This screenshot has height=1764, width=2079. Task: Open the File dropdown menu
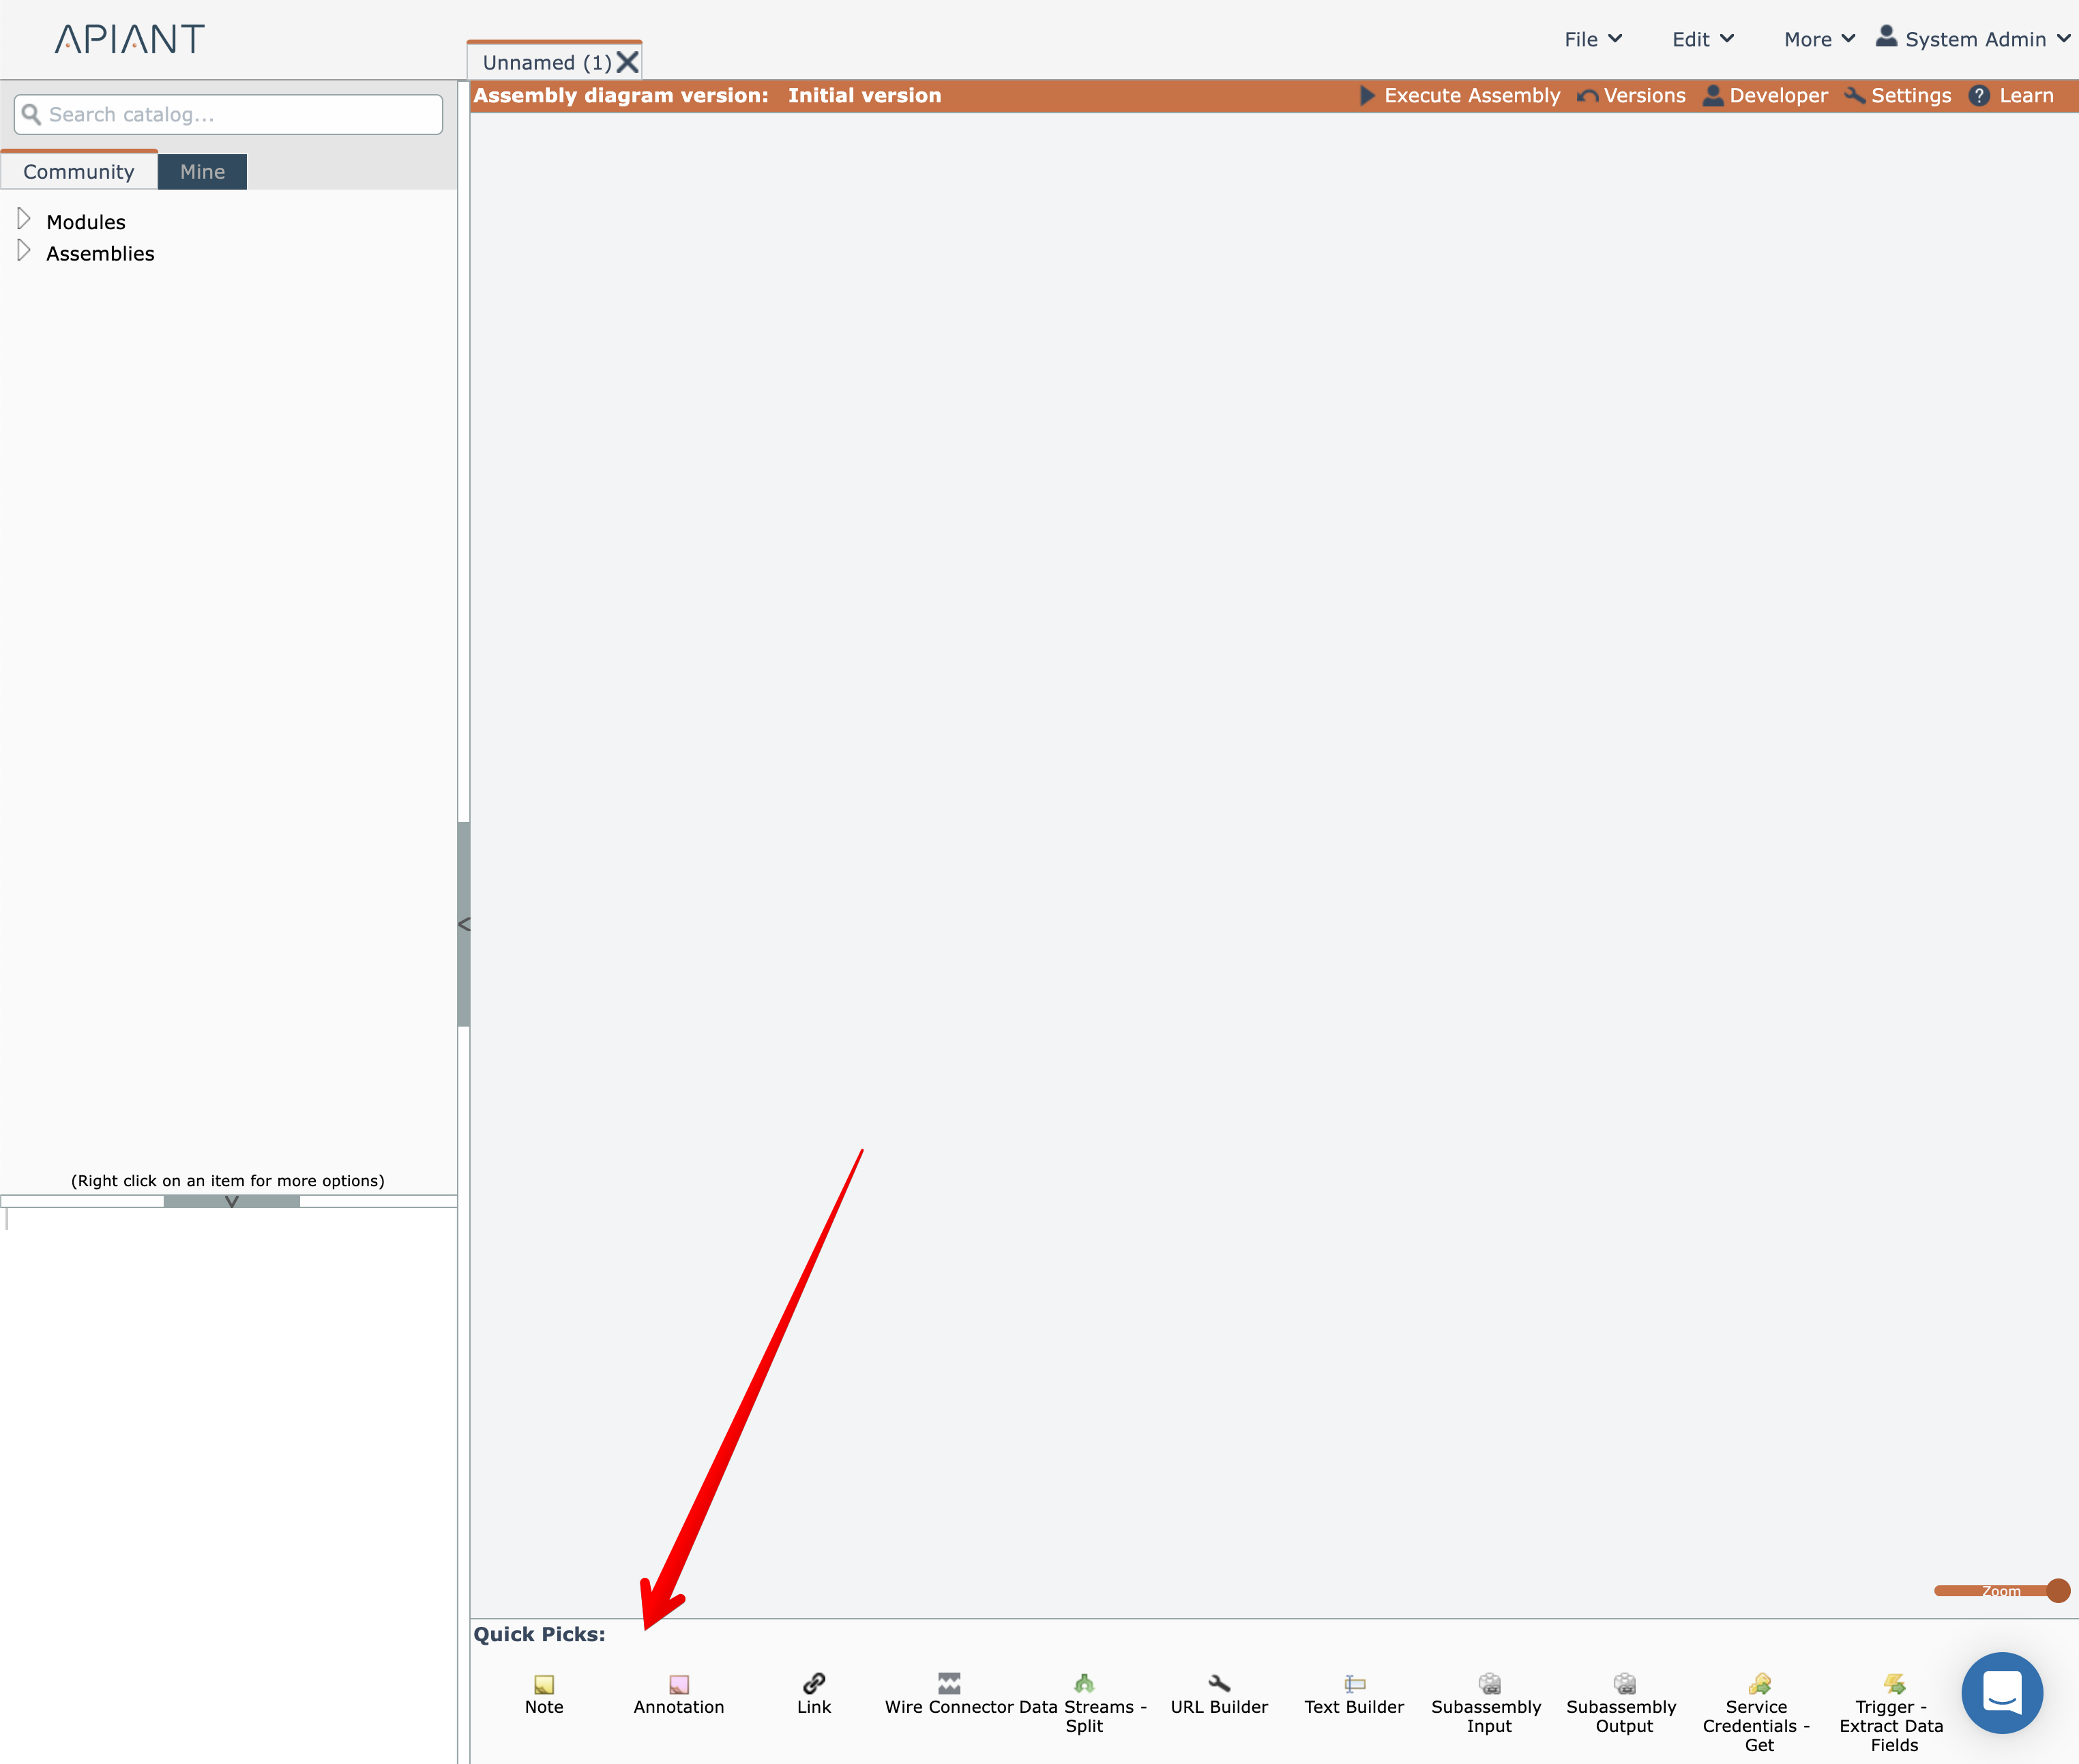tap(1592, 39)
